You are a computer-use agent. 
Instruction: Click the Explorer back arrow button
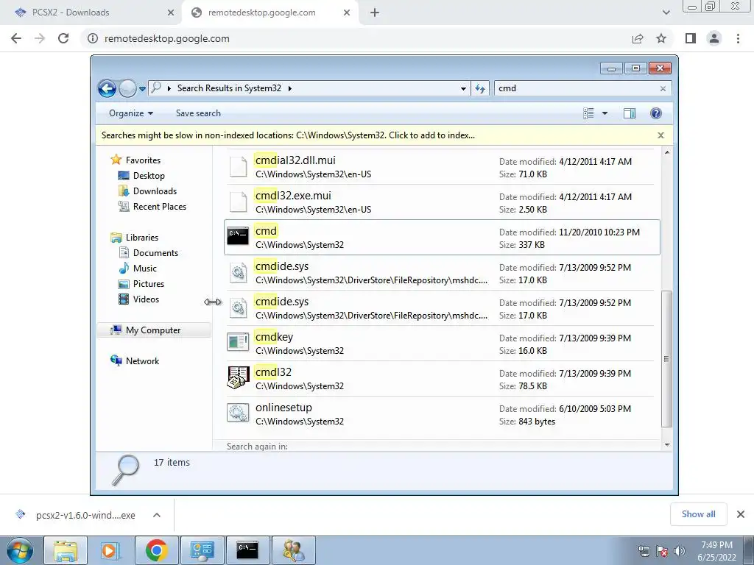107,88
